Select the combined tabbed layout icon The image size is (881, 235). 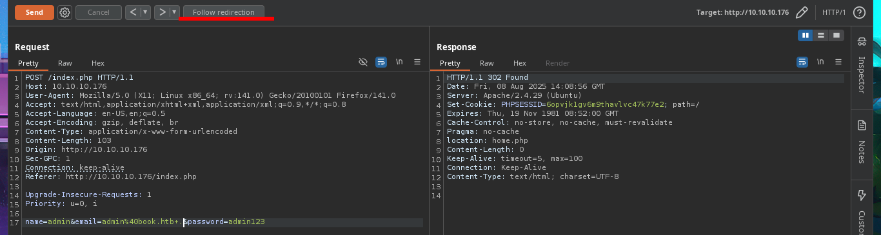[836, 35]
